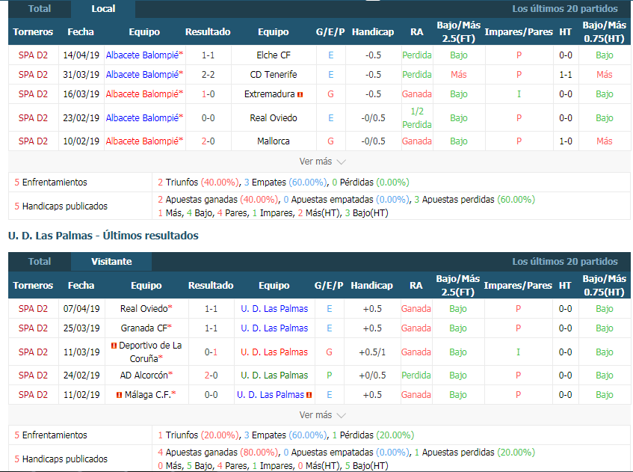Click the 1-1 result against Elche CF
The image size is (633, 472).
208,55
